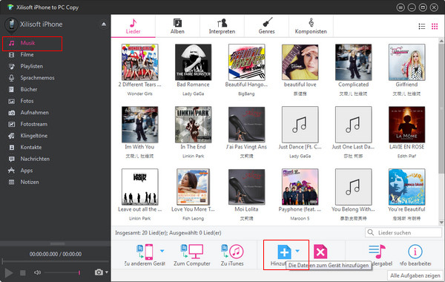Open the Interpreten tab
This screenshot has width=445, height=282.
pos(222,26)
